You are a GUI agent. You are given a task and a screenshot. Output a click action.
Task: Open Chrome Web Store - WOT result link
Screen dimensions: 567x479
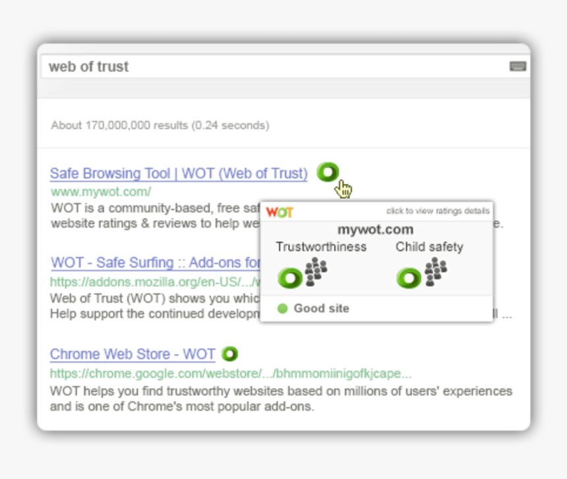pyautogui.click(x=133, y=354)
